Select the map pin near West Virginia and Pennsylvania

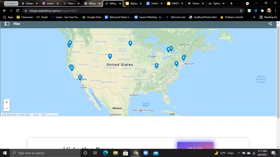tap(176, 64)
